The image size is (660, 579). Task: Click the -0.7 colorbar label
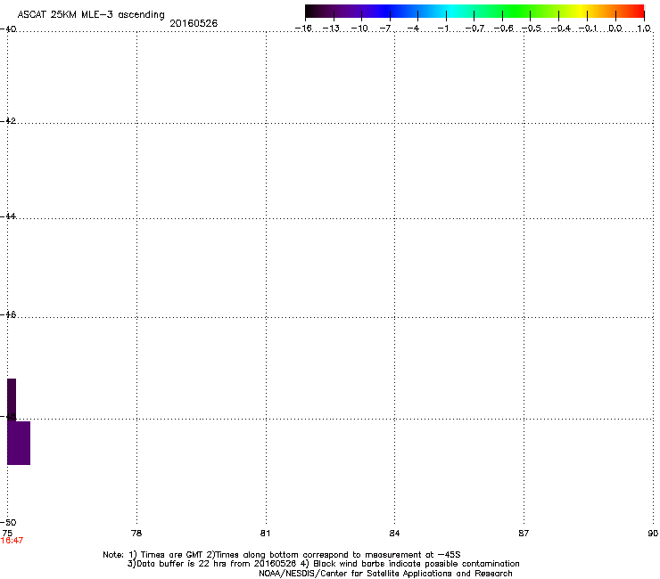click(x=474, y=29)
